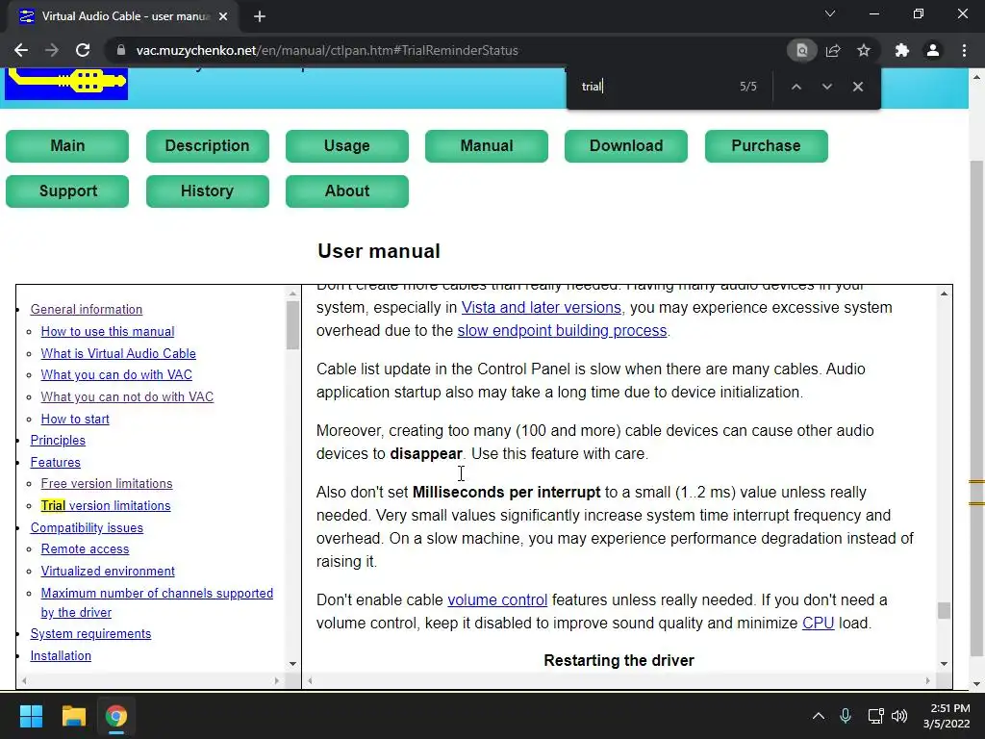Open 'System requirements' link

[x=90, y=634]
